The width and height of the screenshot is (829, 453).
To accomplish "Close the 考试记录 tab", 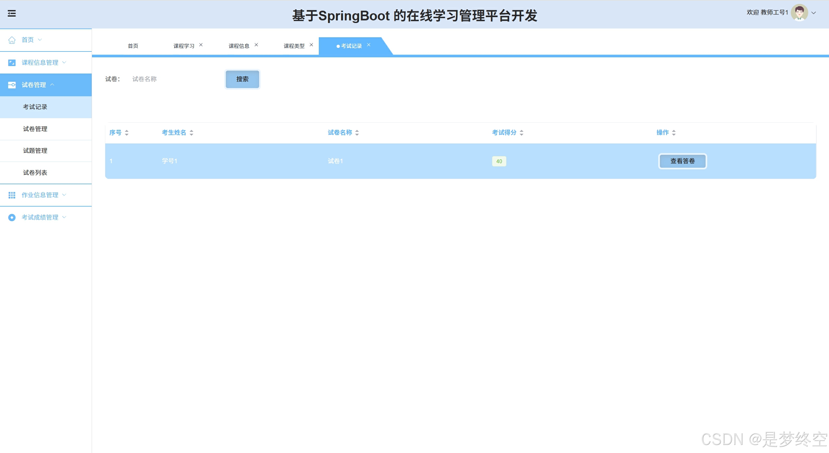I will 369,45.
